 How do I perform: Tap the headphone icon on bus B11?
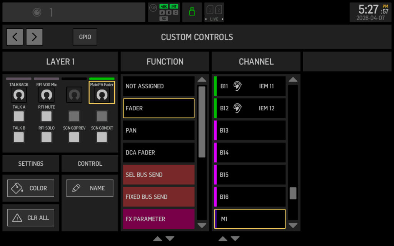point(238,86)
